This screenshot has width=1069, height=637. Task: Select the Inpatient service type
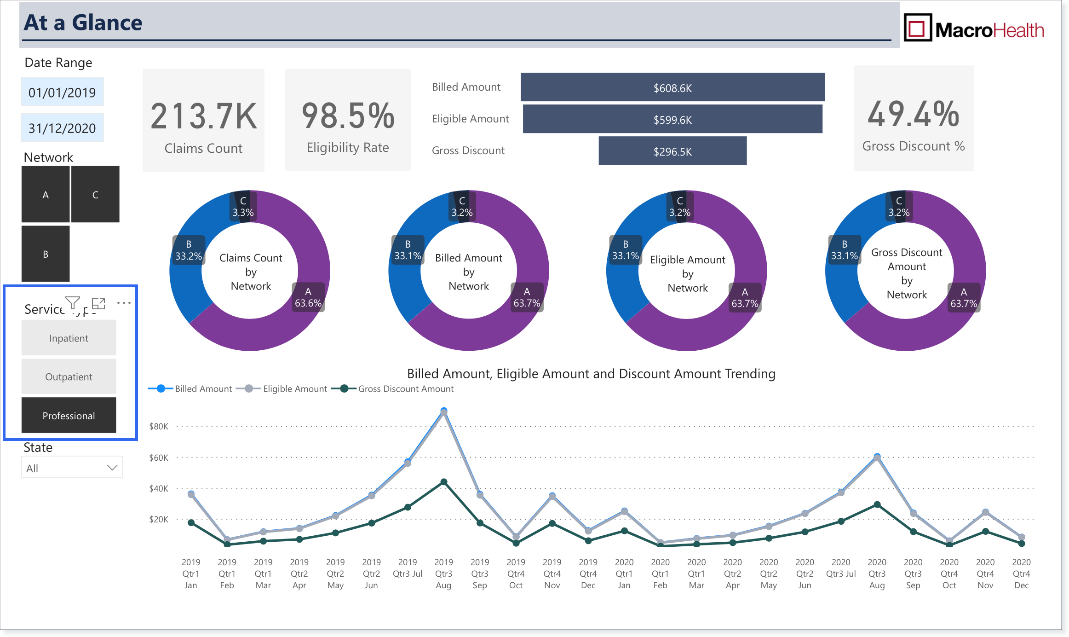point(69,338)
